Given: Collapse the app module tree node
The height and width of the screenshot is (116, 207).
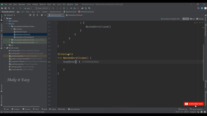Looking at the screenshot, I should click(5, 18).
